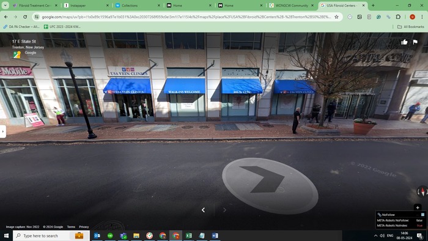Open the Excel icon in the taskbar
This screenshot has width=428, height=241.
(188, 235)
